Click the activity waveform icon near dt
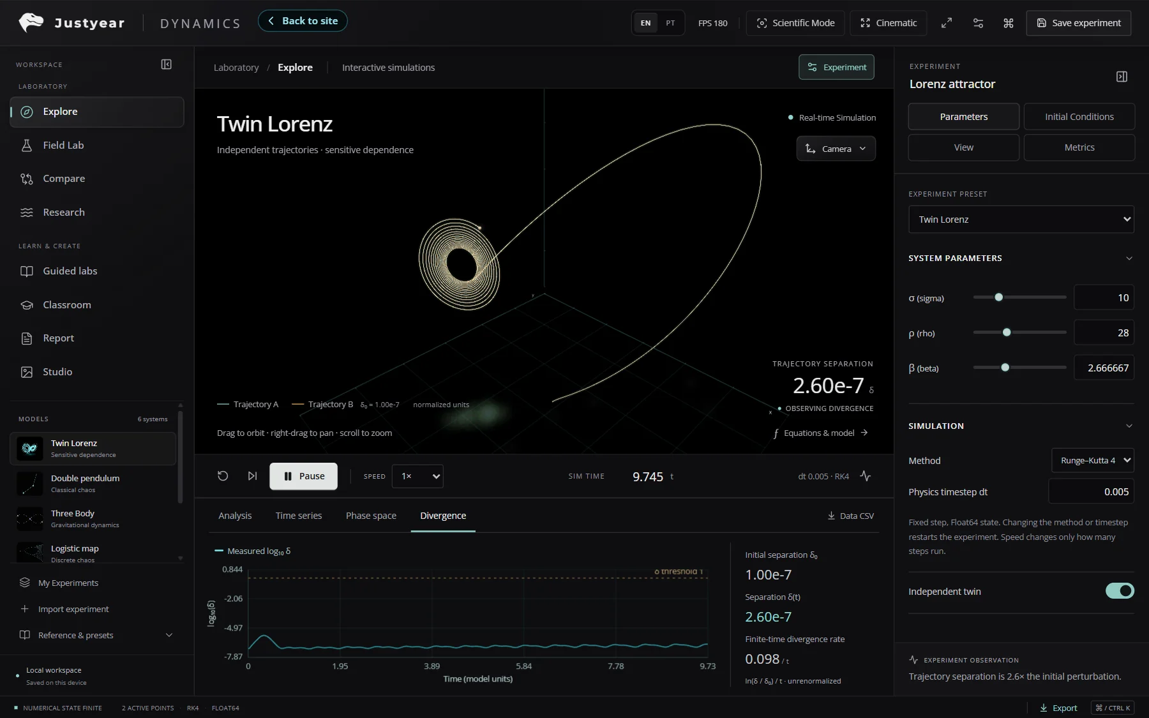 click(866, 476)
